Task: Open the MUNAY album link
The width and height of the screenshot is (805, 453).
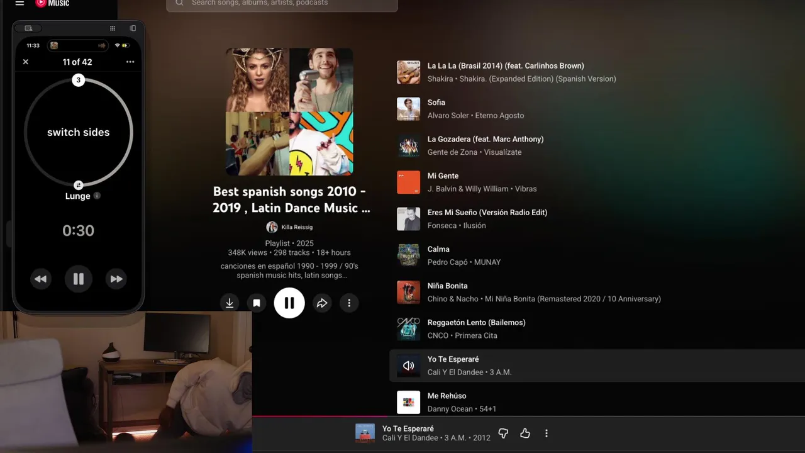Action: (487, 262)
